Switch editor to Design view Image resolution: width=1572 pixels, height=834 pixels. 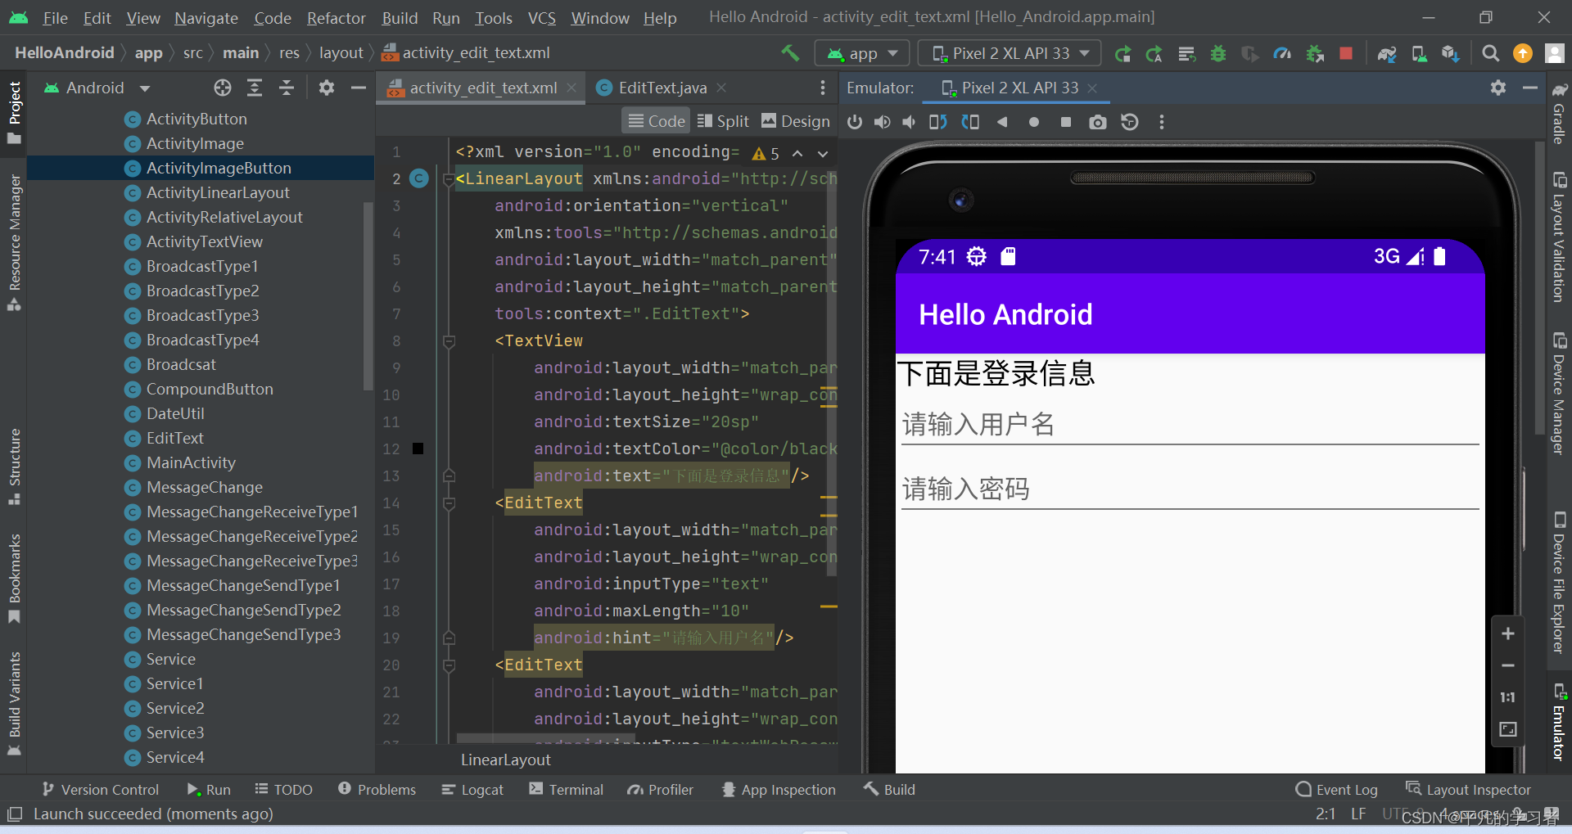point(796,121)
